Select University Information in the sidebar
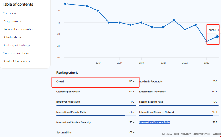The width and height of the screenshot is (221, 137). (18, 29)
